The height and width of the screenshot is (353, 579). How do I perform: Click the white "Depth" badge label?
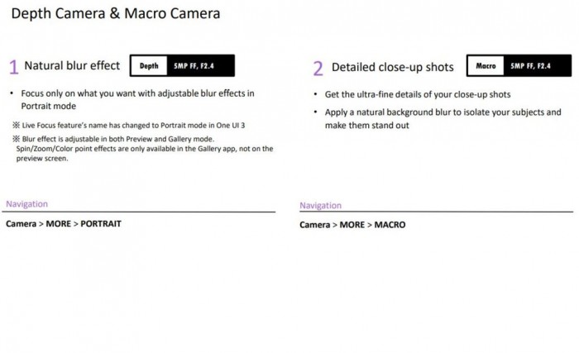point(149,65)
